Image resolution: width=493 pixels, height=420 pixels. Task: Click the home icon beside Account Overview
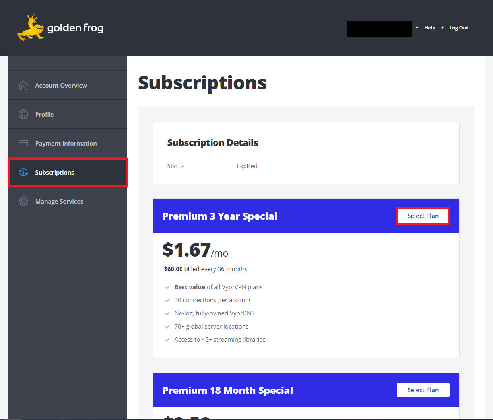coord(23,85)
